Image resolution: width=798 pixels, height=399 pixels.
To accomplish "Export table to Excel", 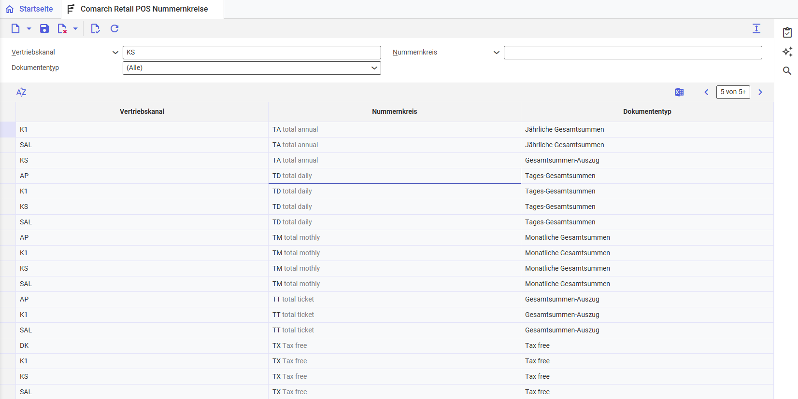I will coord(679,92).
